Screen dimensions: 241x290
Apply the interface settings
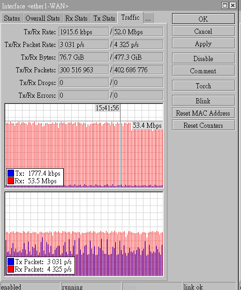(203, 43)
